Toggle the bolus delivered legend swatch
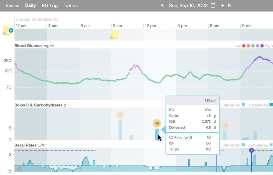The height and width of the screenshot is (175, 273). 243,105
